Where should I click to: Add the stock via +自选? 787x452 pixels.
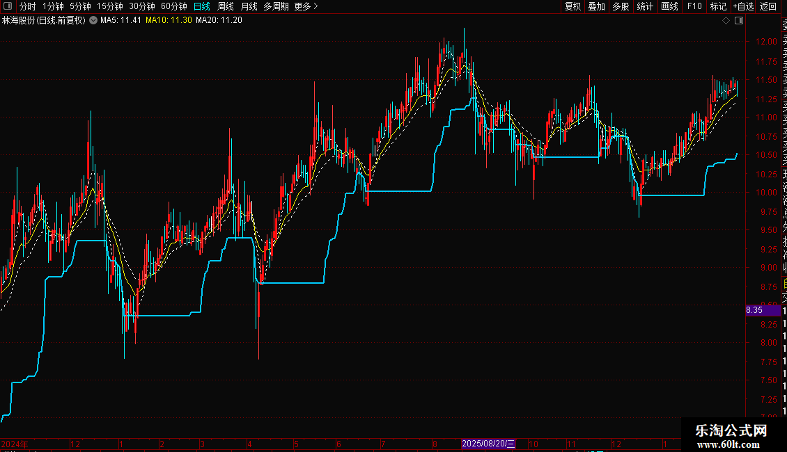[743, 6]
